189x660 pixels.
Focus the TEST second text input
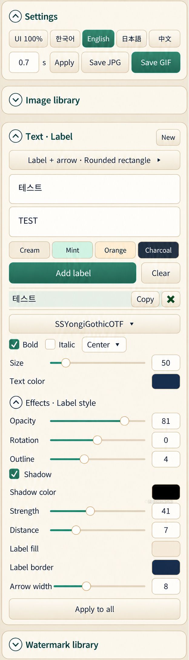tap(94, 222)
